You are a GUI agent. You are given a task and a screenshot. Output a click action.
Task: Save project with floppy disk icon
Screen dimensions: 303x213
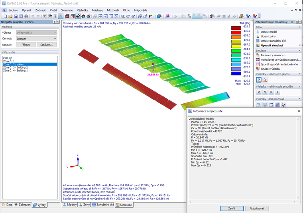pyautogui.click(x=16, y=16)
